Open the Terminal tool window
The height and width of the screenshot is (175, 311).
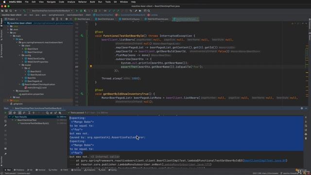[40, 170]
